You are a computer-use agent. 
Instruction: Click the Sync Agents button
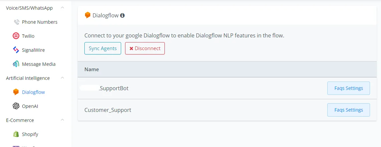point(103,48)
